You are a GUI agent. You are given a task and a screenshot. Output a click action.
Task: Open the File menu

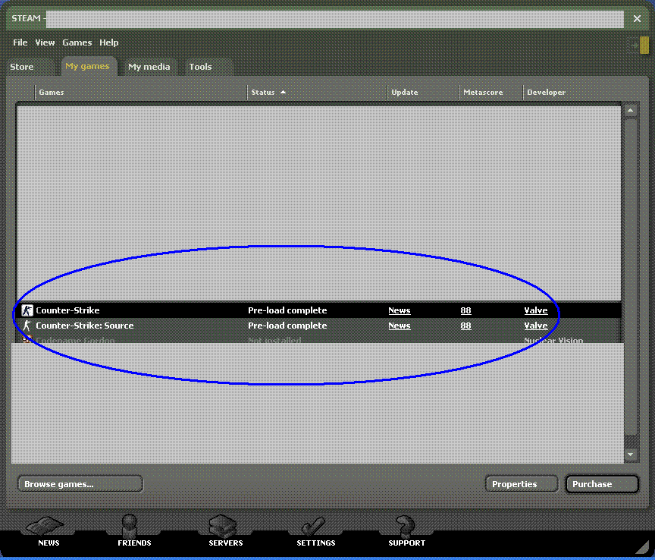20,42
